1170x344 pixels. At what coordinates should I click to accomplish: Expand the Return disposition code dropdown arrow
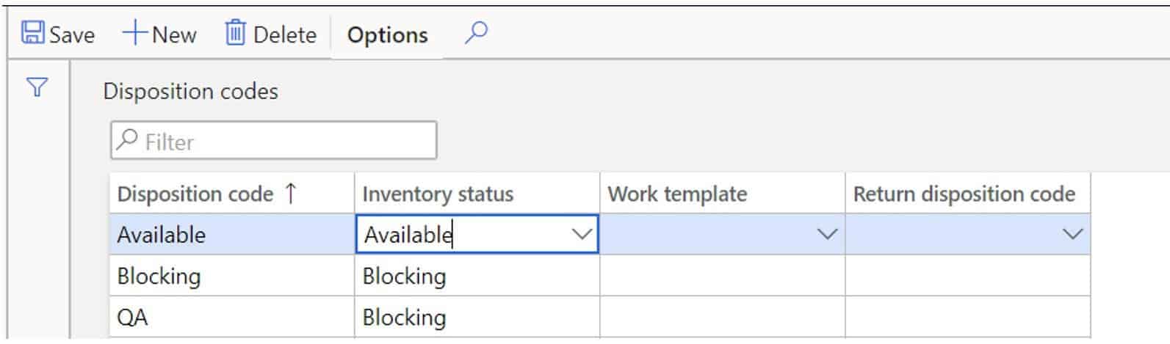1072,235
